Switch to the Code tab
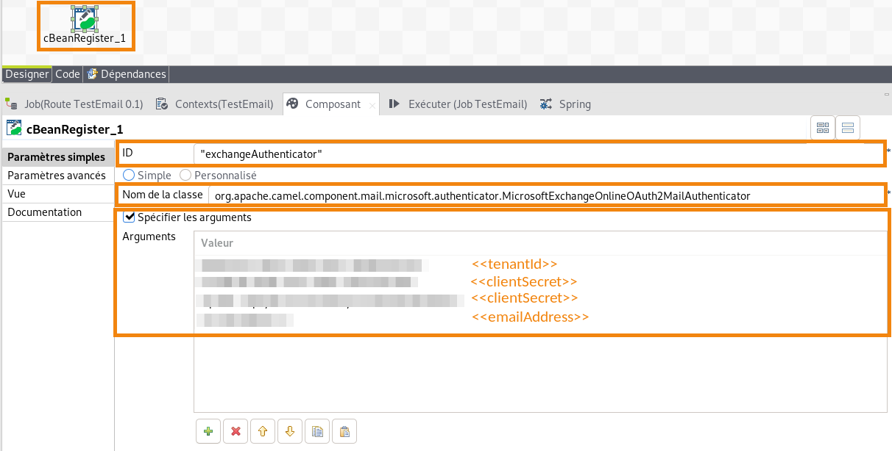The width and height of the screenshot is (892, 451). [x=67, y=73]
